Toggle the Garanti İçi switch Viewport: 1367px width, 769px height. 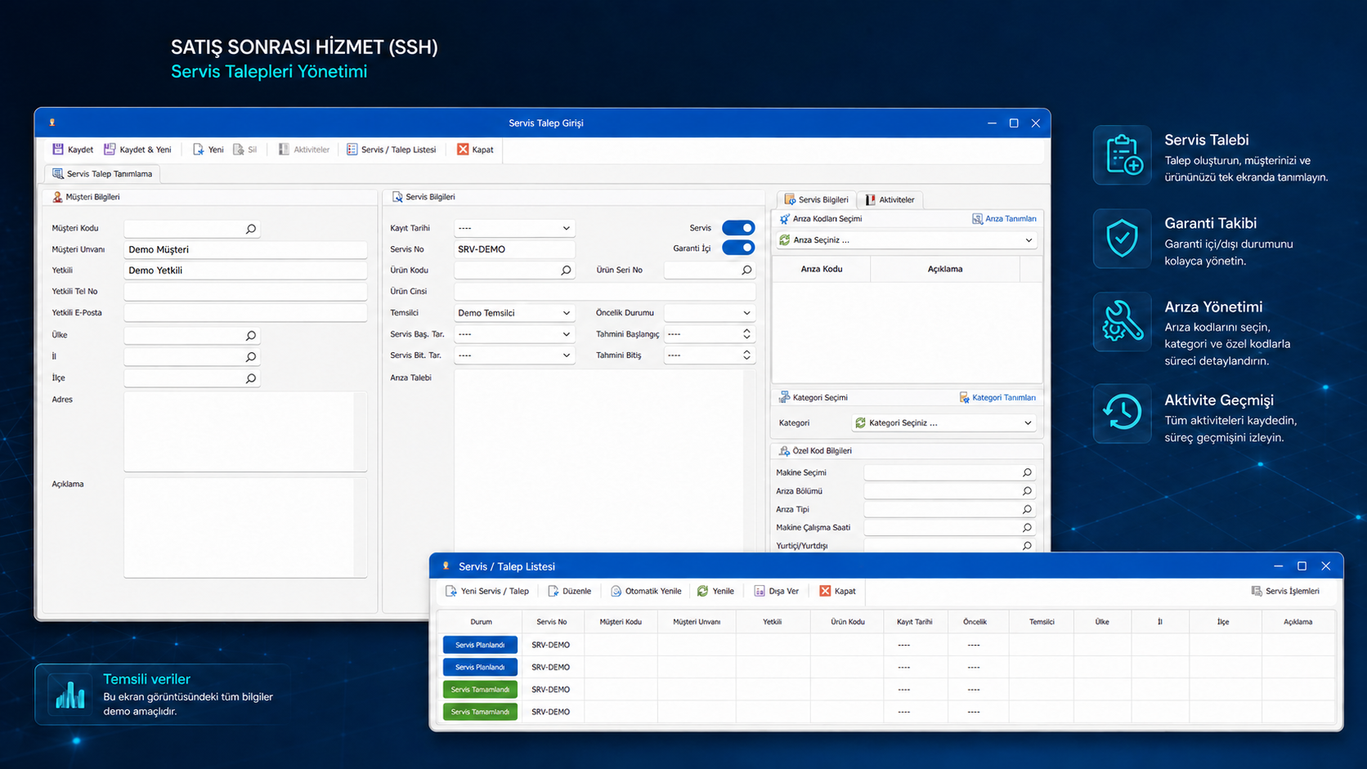pos(738,248)
